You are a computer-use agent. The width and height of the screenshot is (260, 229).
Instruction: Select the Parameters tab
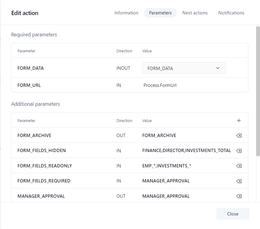(160, 13)
